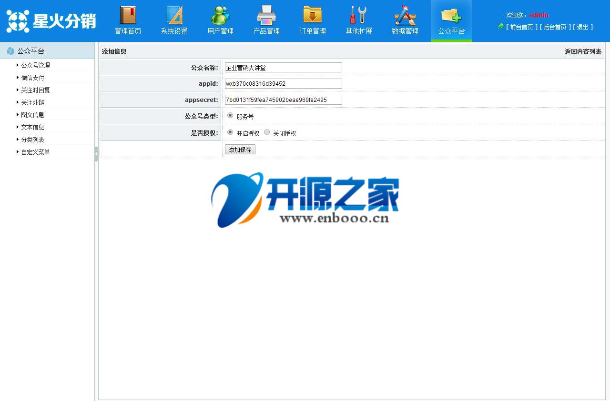
Task: Expand 文本信息 arrow in sidebar
Action: click(x=18, y=127)
